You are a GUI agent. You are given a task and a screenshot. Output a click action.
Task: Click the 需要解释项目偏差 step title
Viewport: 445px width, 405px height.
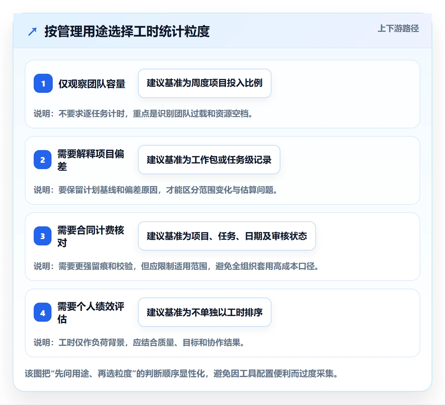(91, 160)
